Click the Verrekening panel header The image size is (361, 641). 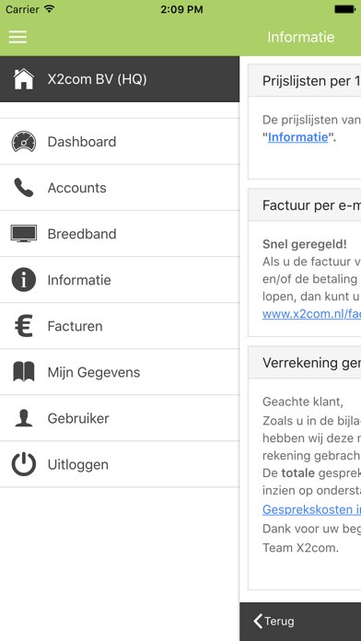tap(305, 363)
